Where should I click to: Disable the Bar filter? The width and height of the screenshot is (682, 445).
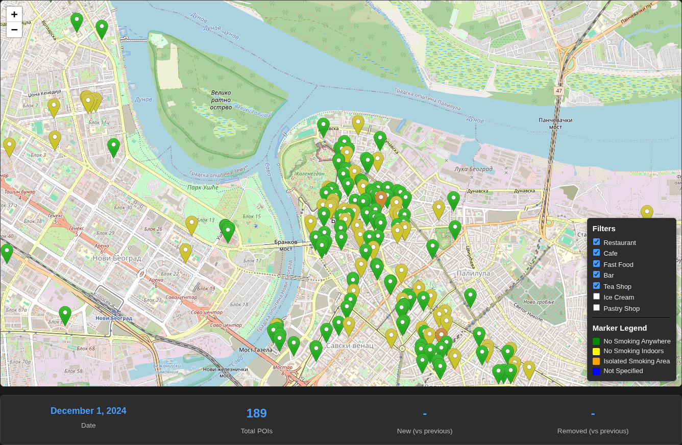point(596,274)
